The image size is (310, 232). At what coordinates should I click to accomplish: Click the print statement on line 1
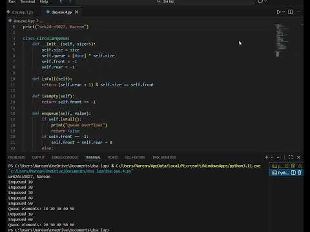pyautogui.click(x=56, y=27)
